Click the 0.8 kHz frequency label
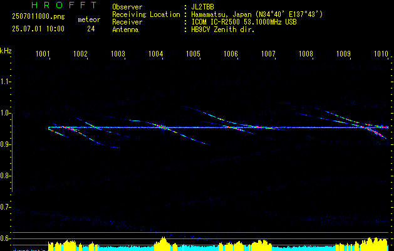This screenshot has width=394, height=251. tap(5, 176)
